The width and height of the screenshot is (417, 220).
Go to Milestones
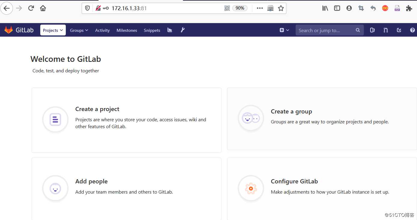click(127, 30)
